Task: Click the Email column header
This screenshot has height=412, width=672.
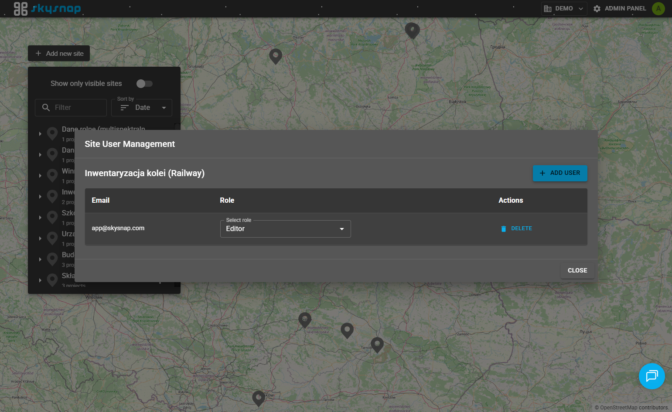Action: click(101, 200)
